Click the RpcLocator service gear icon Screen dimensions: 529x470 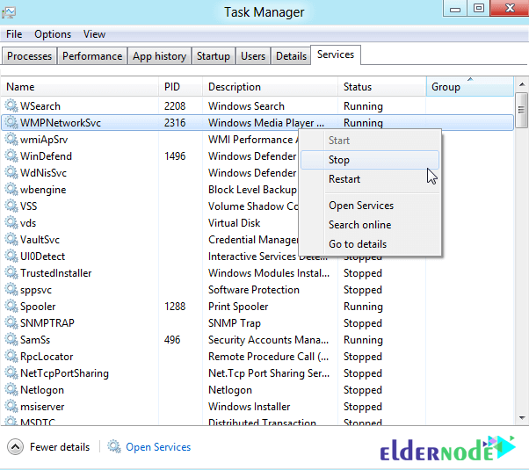pyautogui.click(x=11, y=357)
